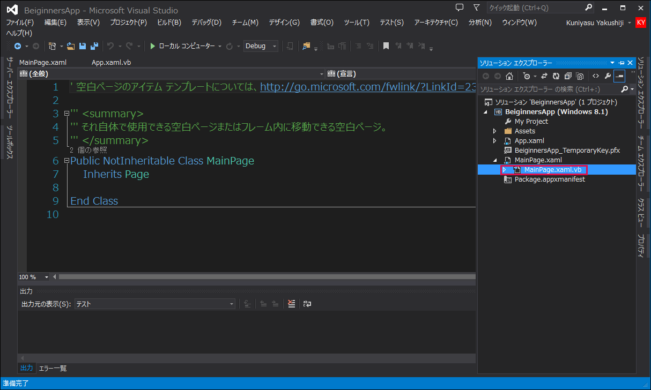Click the Show All Files icon
The height and width of the screenshot is (390, 651).
pyautogui.click(x=580, y=76)
